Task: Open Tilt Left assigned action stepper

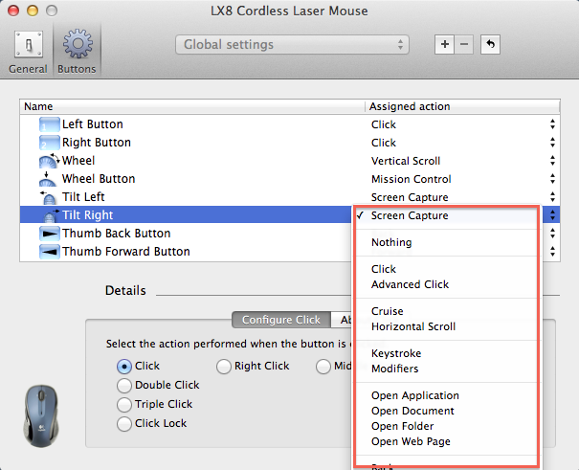Action: pos(552,196)
